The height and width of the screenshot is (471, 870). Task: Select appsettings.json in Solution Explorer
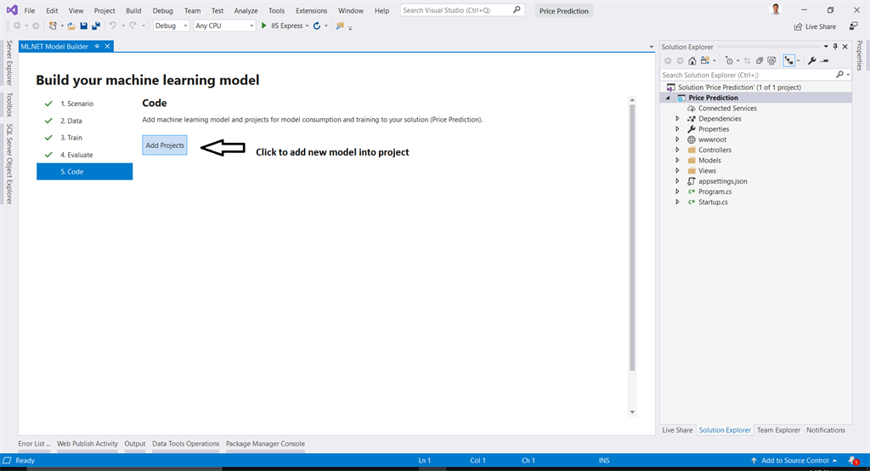(x=722, y=181)
